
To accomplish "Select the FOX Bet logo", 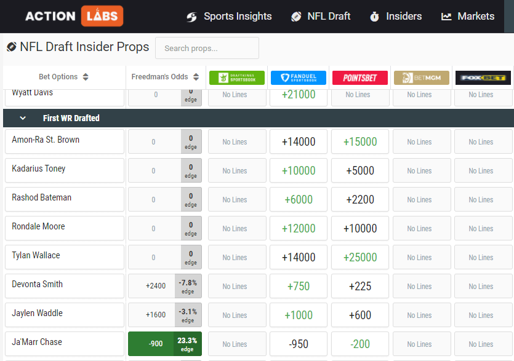I will [483, 77].
